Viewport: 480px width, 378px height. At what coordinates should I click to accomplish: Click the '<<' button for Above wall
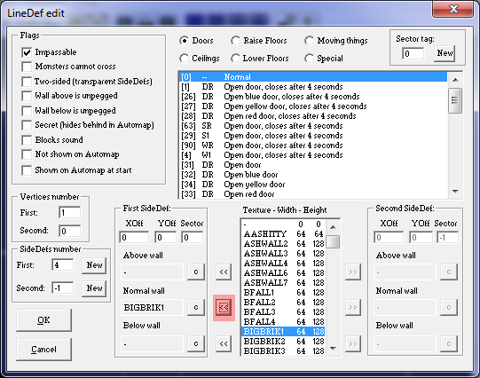click(224, 272)
